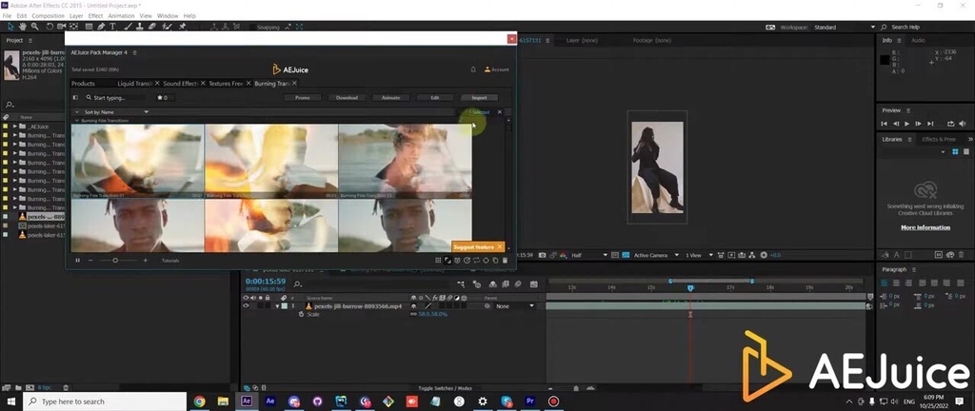This screenshot has height=411, width=975.
Task: Open the Composition menu
Action: click(48, 15)
